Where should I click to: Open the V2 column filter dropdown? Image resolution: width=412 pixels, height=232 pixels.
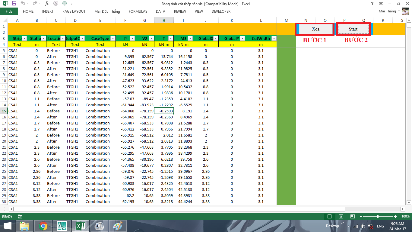[151, 38]
